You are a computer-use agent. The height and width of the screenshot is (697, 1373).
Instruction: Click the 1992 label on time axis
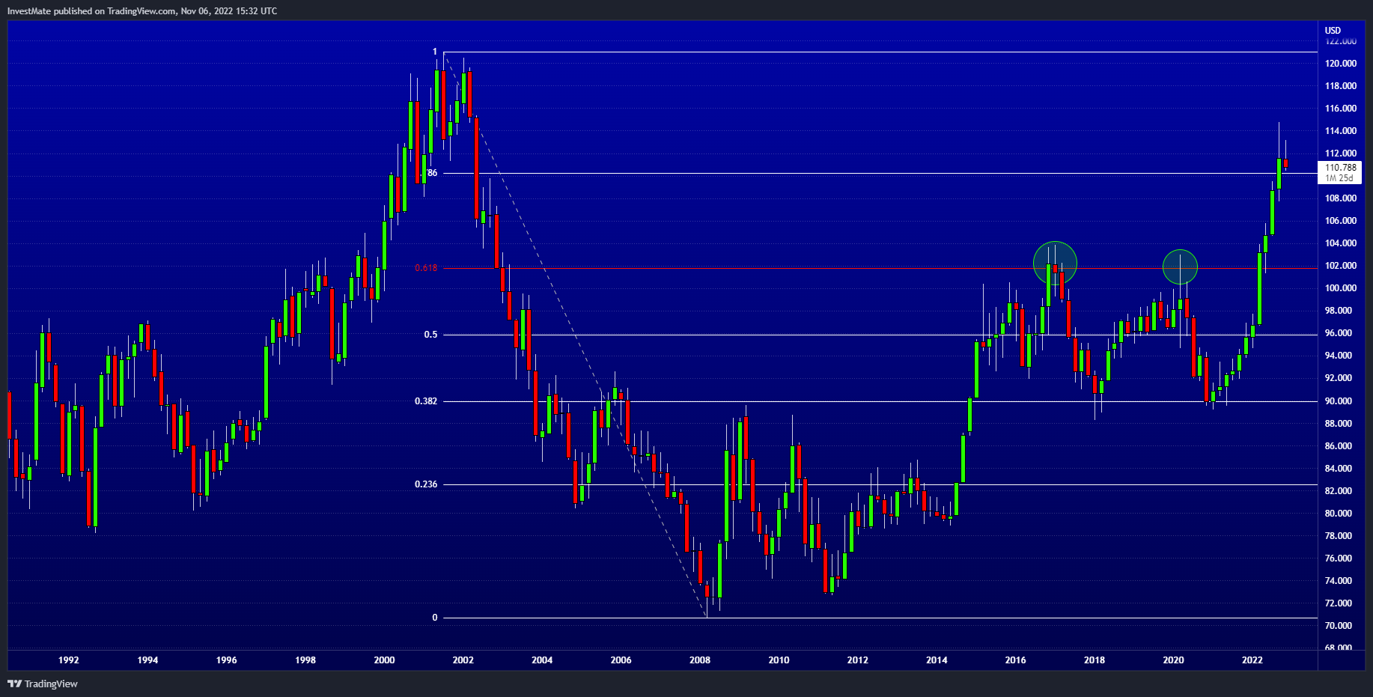click(69, 660)
